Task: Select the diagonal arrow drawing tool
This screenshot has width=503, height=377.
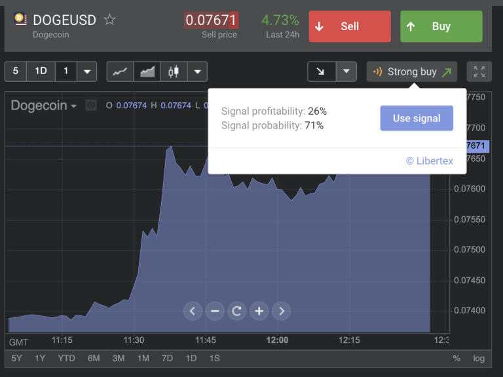Action: tap(322, 71)
